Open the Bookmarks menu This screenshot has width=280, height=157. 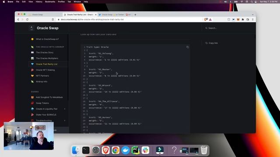pyautogui.click(x=50, y=2)
